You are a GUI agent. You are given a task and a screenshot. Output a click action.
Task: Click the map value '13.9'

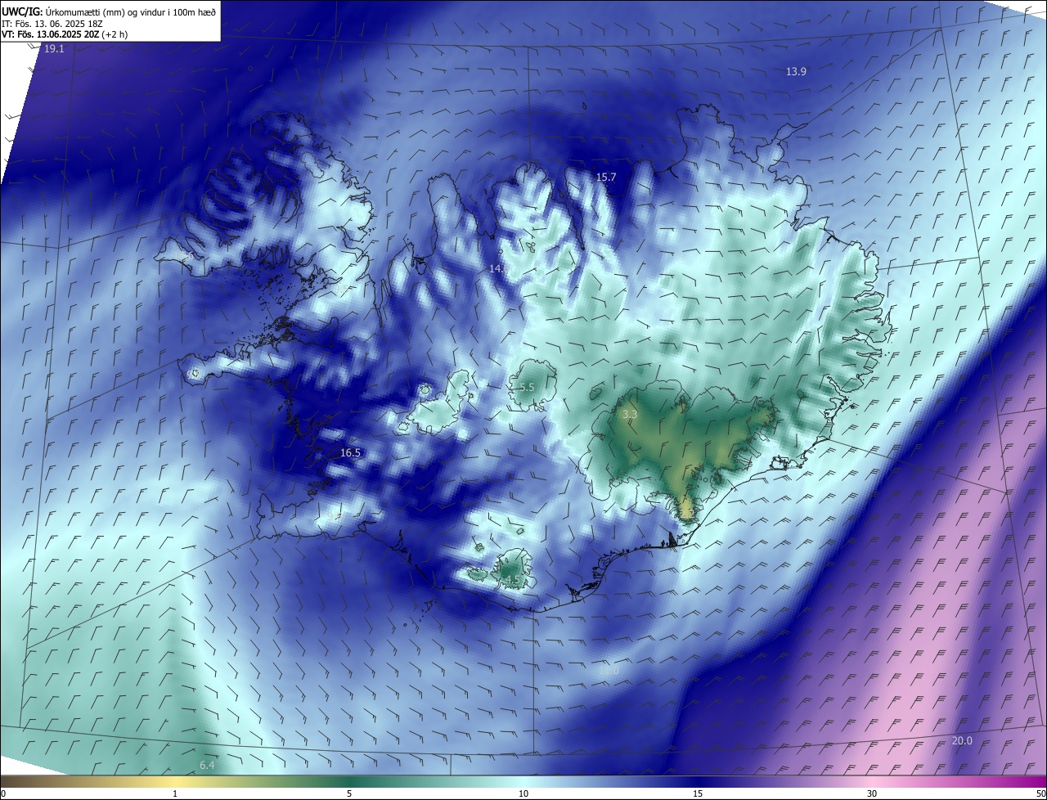[796, 72]
